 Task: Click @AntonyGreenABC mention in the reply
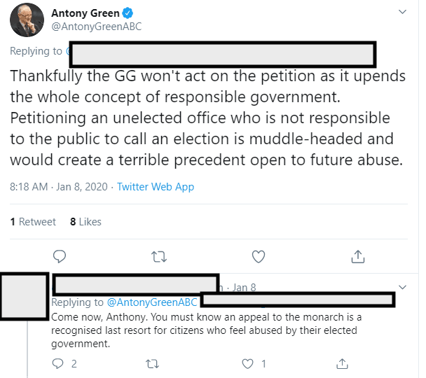pos(152,302)
